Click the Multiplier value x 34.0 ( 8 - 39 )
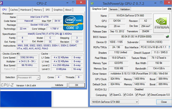The width and height of the screenshot is (172, 109). (x=27, y=61)
